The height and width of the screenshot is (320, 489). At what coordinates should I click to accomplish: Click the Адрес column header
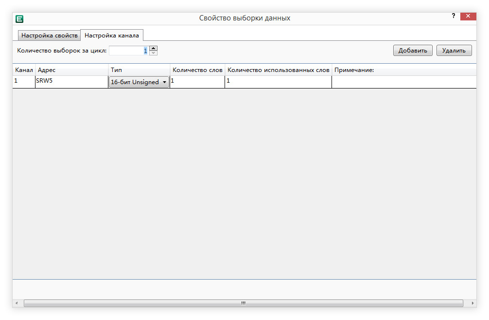tap(72, 70)
